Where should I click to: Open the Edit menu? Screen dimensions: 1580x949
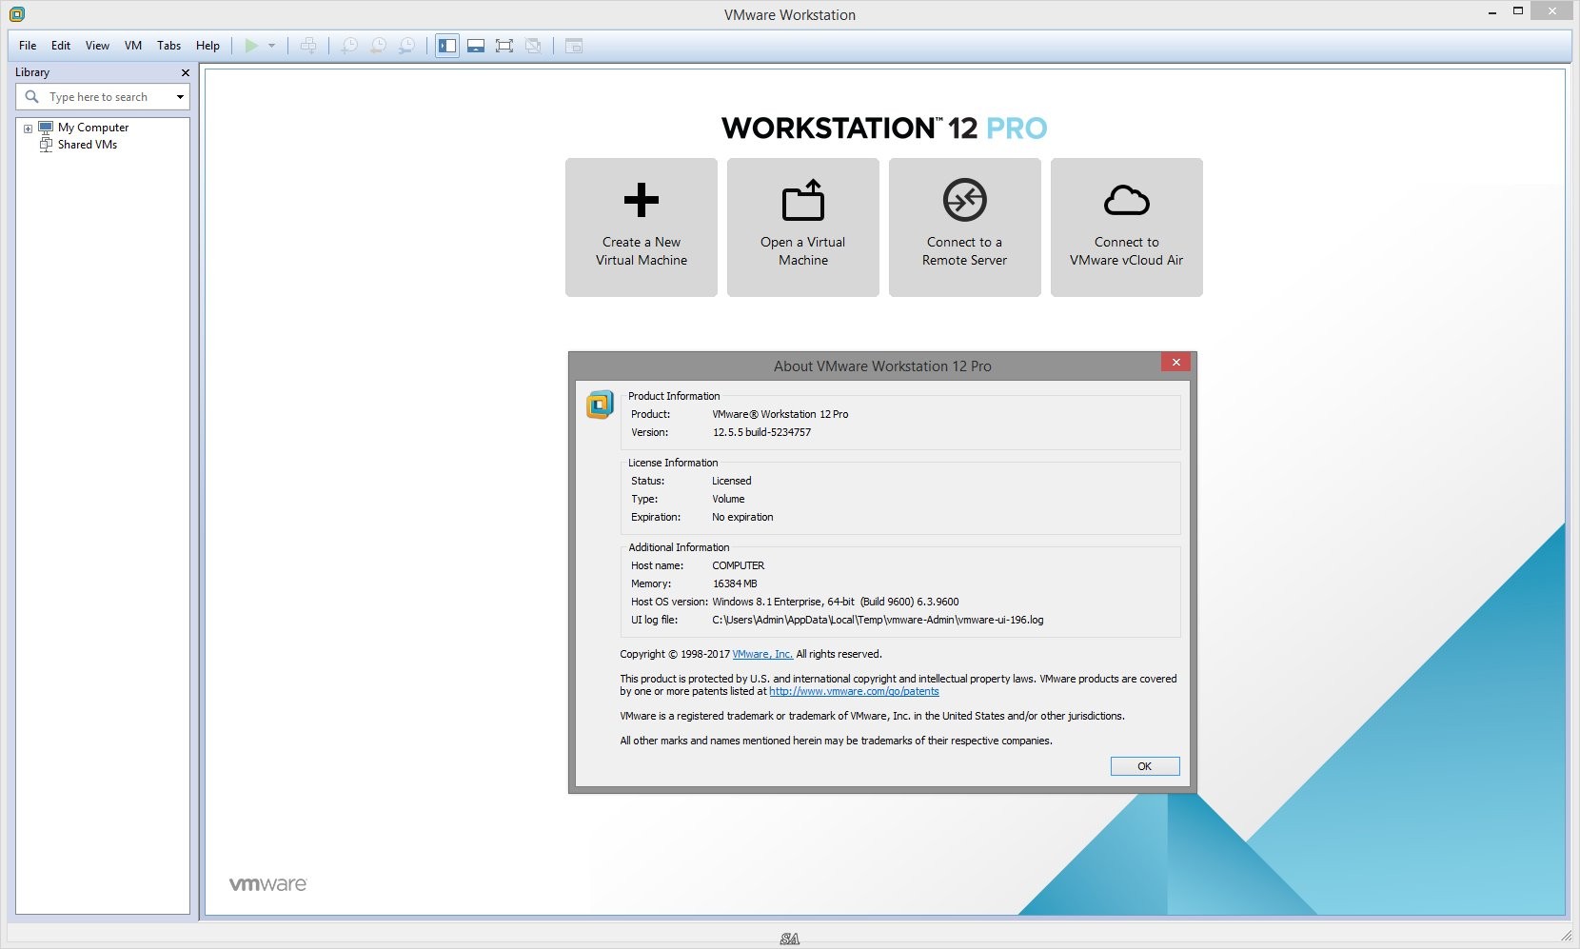(x=61, y=46)
